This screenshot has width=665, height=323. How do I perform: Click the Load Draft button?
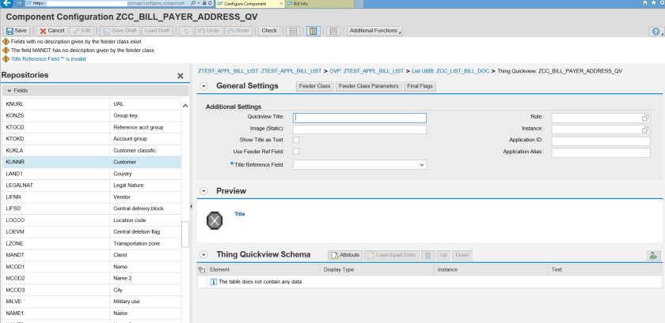158,31
